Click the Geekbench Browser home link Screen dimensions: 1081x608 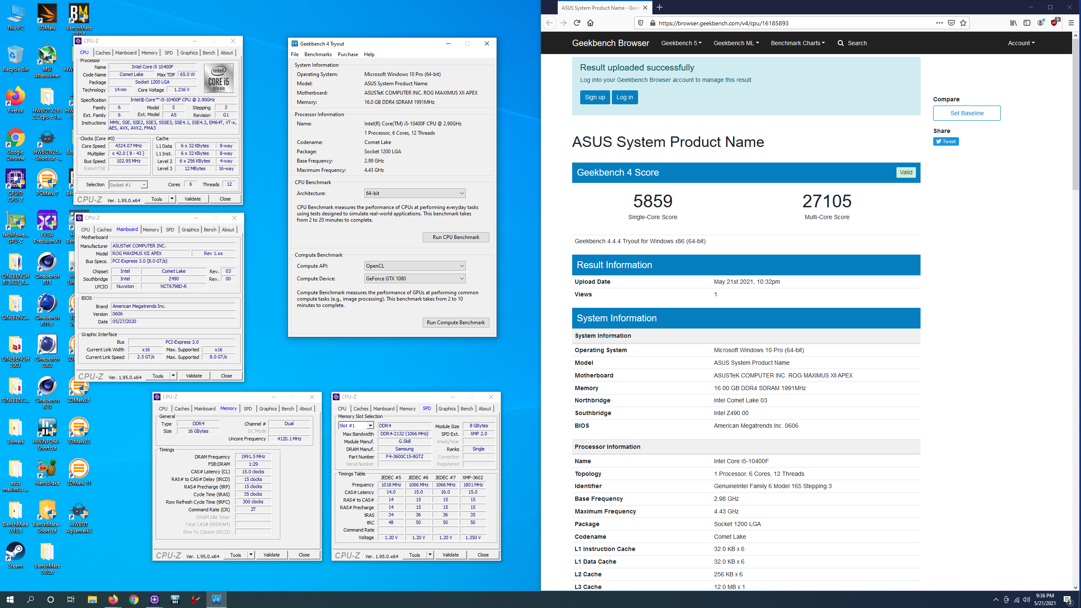[610, 43]
